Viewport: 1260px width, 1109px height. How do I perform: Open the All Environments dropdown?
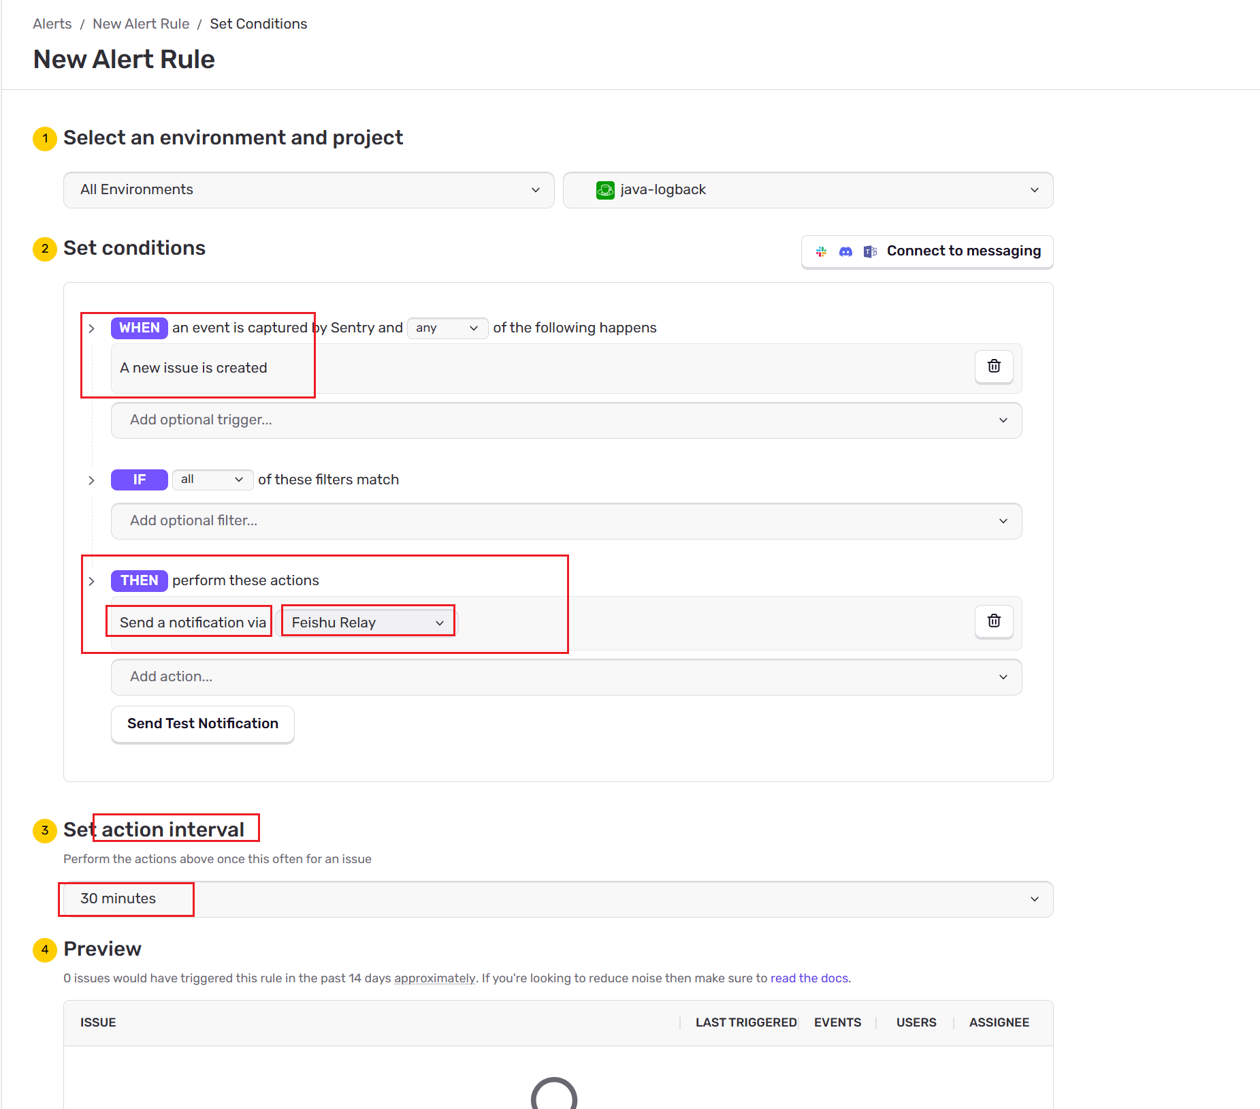tap(309, 190)
